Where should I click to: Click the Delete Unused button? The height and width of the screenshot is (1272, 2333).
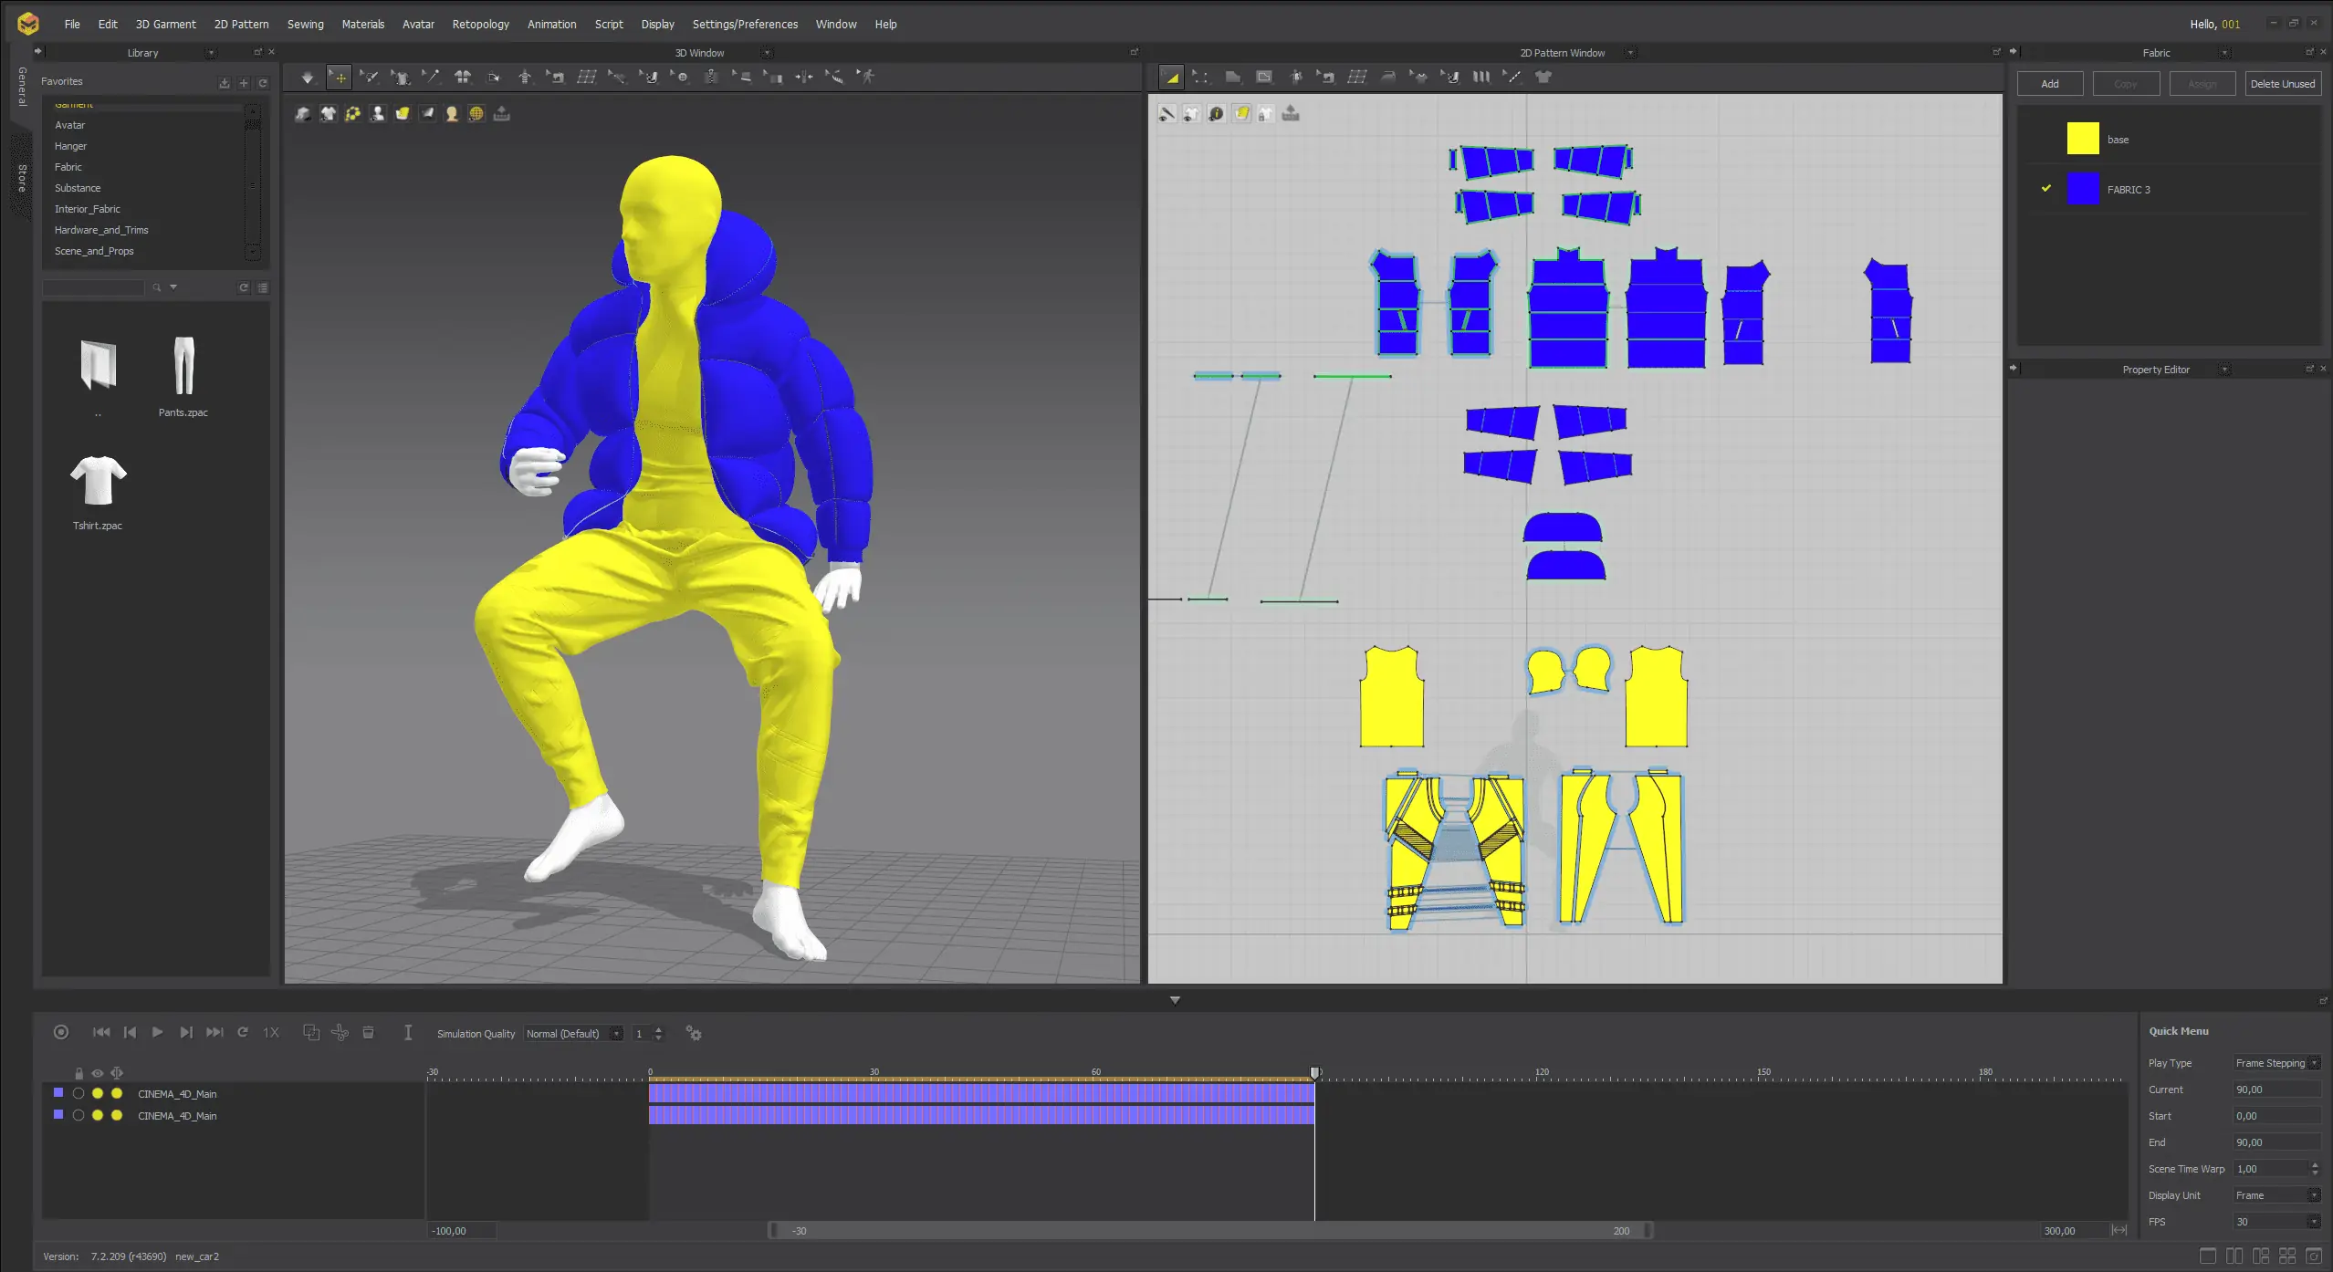click(2282, 84)
